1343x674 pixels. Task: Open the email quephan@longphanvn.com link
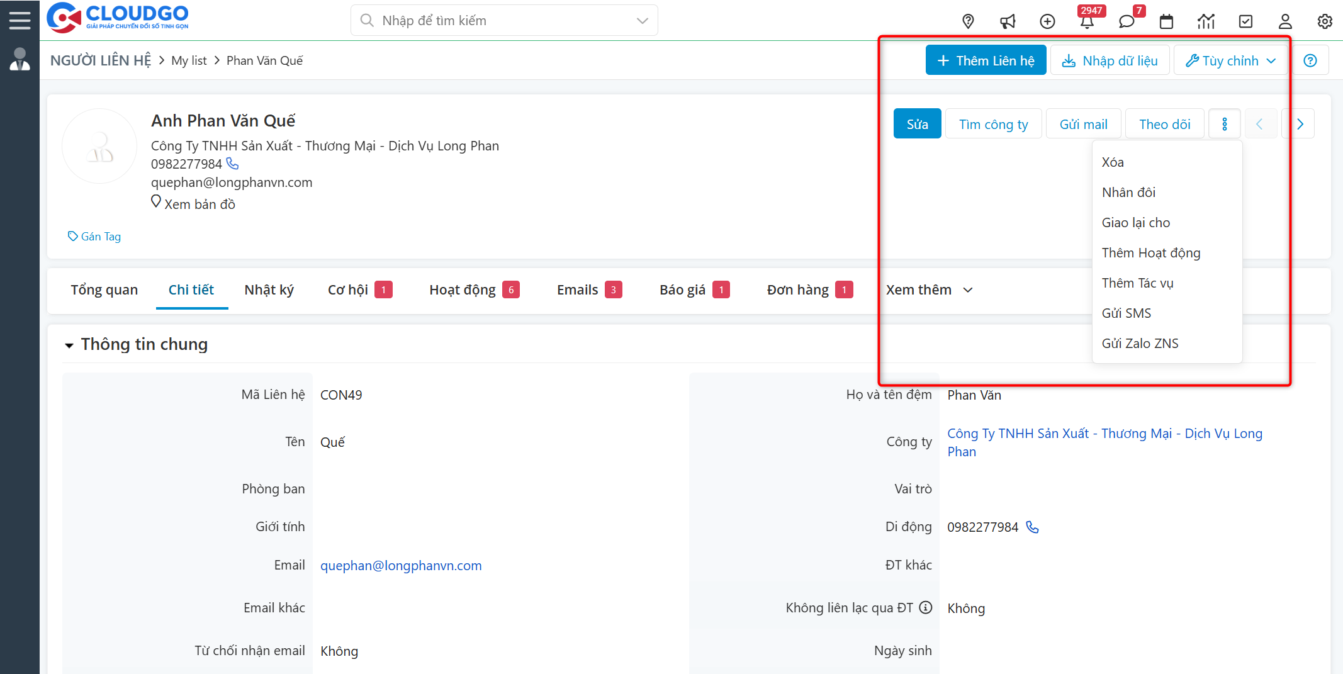tap(401, 565)
